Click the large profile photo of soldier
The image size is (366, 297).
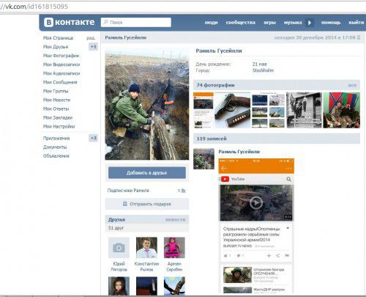coord(147,104)
